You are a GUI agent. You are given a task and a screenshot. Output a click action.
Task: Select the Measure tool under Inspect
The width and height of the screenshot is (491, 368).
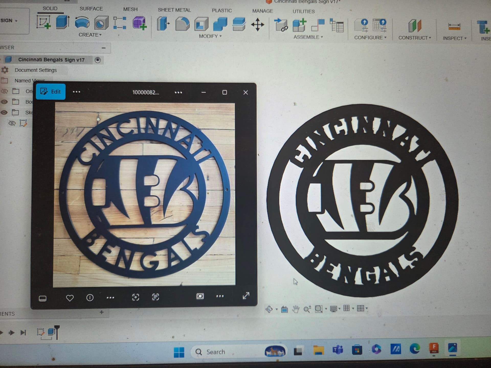pos(454,27)
